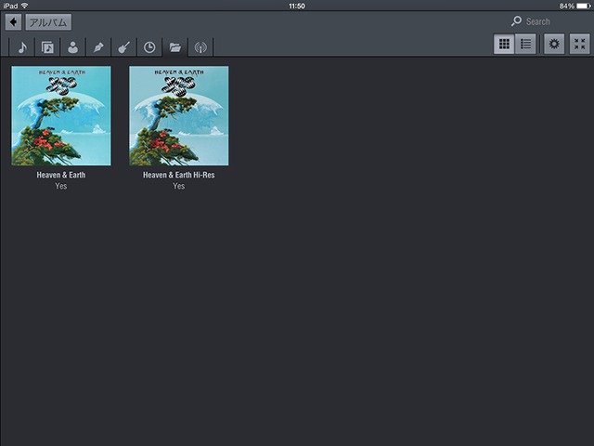Open the Heaven & Earth Hi-Res cover
The width and height of the screenshot is (594, 446).
(x=178, y=115)
